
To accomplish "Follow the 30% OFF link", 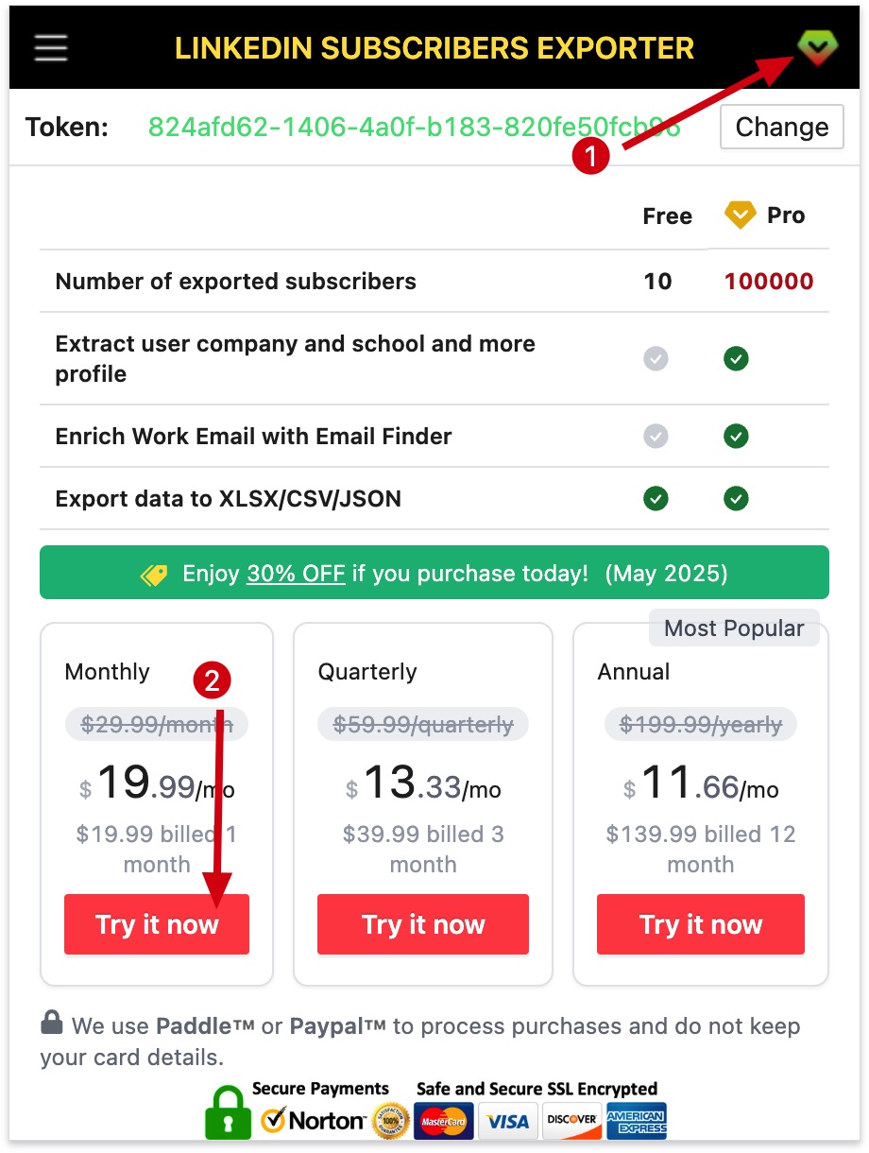I will coord(296,574).
